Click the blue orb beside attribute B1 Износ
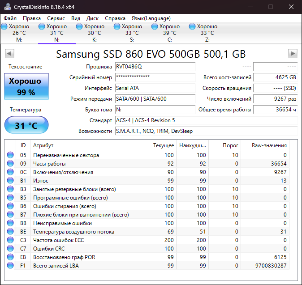 10,181
